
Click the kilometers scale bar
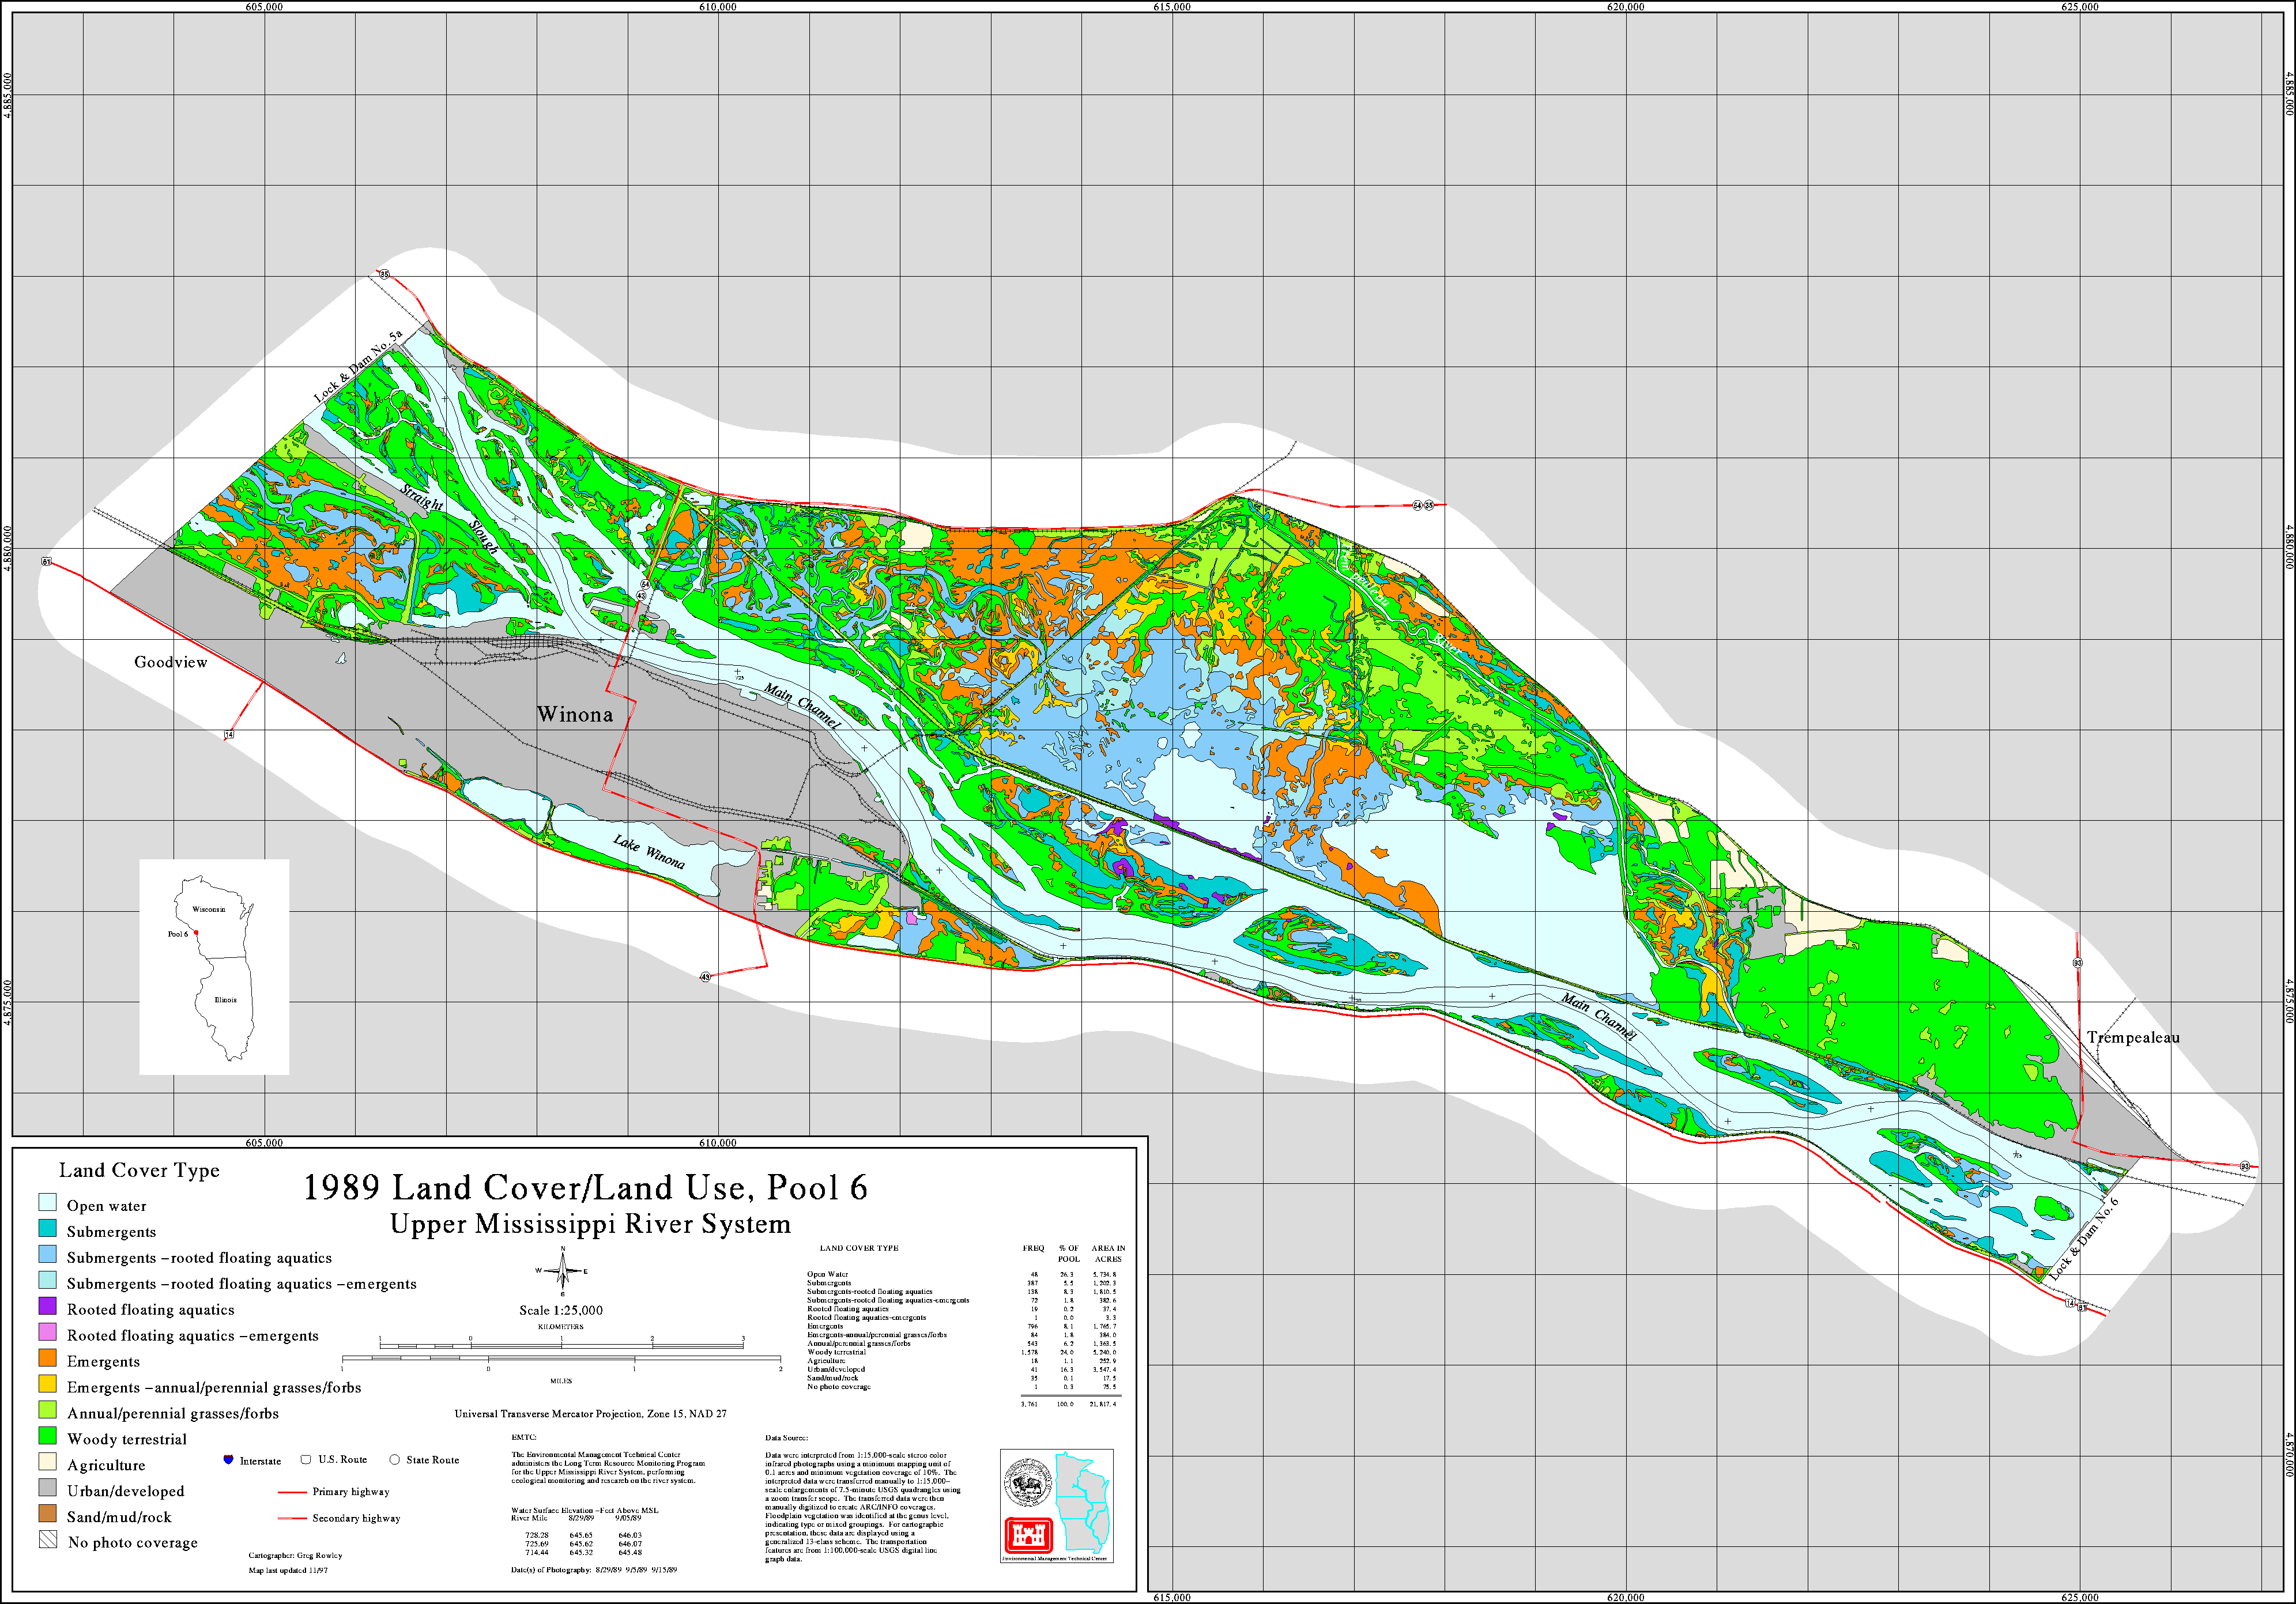[561, 1346]
